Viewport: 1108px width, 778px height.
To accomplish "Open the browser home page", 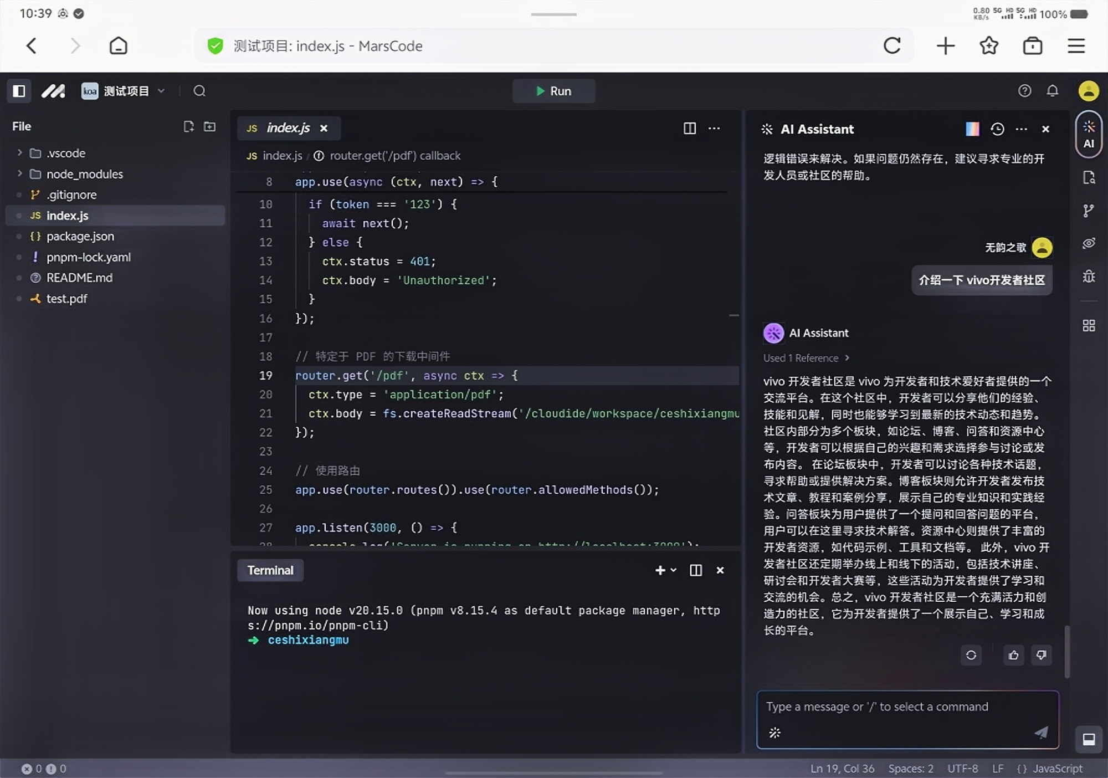I will (118, 45).
